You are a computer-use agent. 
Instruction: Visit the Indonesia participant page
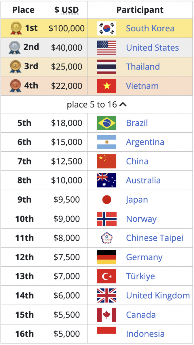(x=145, y=334)
